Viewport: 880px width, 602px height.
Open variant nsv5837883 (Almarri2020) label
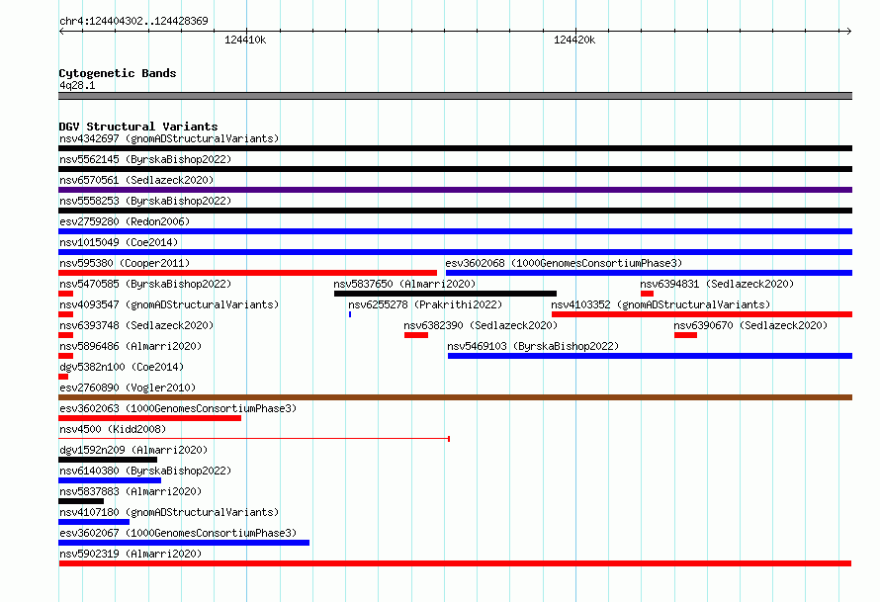131,491
